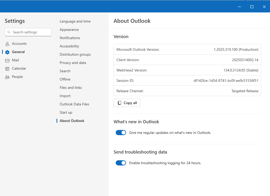Click the Calendar icon in sidebar
Image resolution: width=270 pixels, height=196 pixels.
7,69
